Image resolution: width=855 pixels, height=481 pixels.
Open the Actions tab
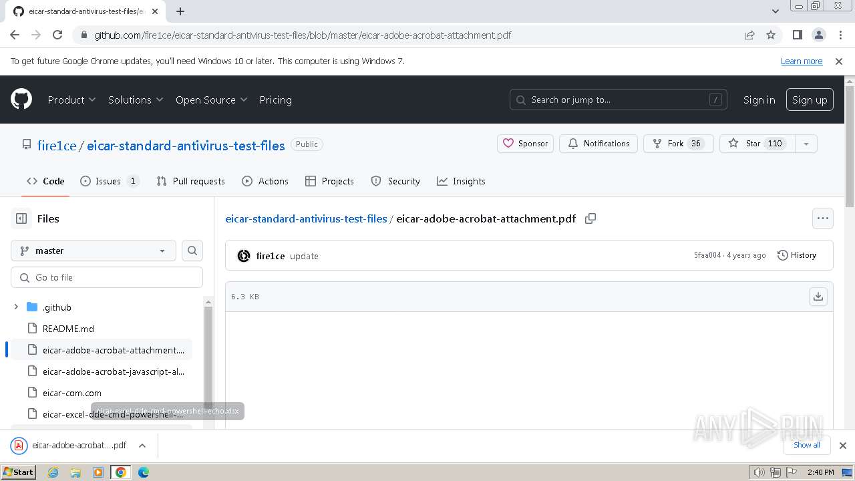tap(265, 181)
